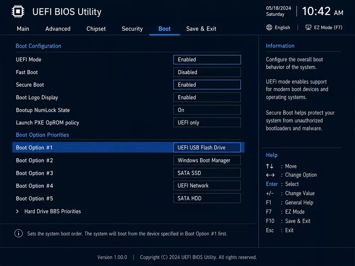Open Launch PXE OpROM policy dropdown
The height and width of the screenshot is (266, 355).
click(207, 122)
